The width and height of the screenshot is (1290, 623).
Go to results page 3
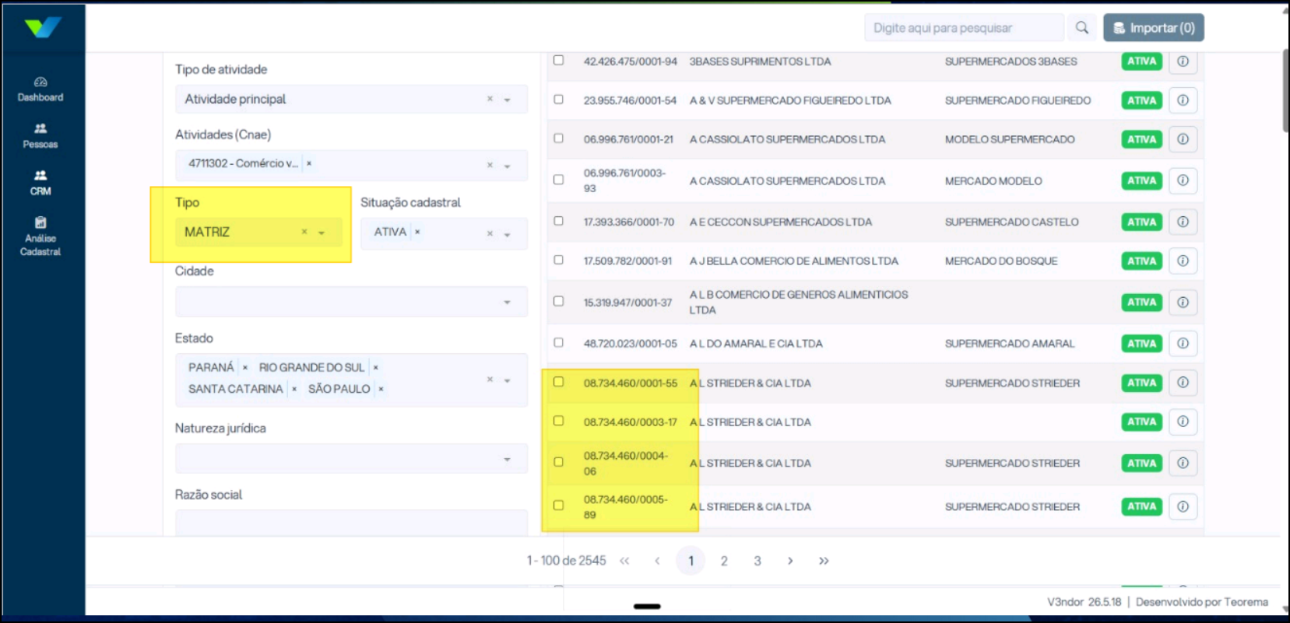[757, 561]
